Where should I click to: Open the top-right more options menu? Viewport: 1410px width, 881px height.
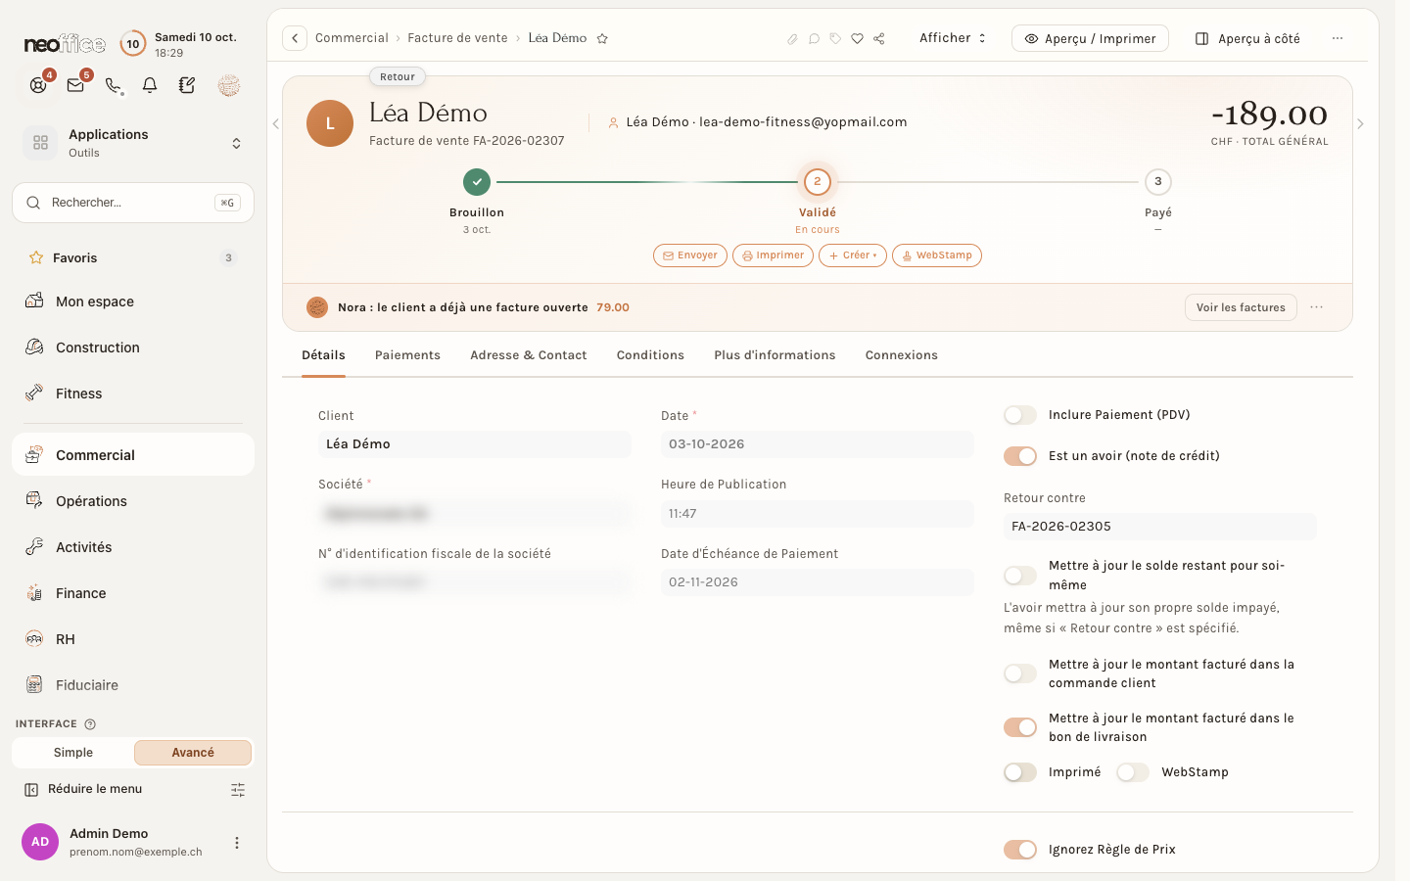[1338, 38]
